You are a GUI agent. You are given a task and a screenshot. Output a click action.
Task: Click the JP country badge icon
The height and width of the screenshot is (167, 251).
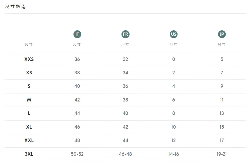coord(222,34)
